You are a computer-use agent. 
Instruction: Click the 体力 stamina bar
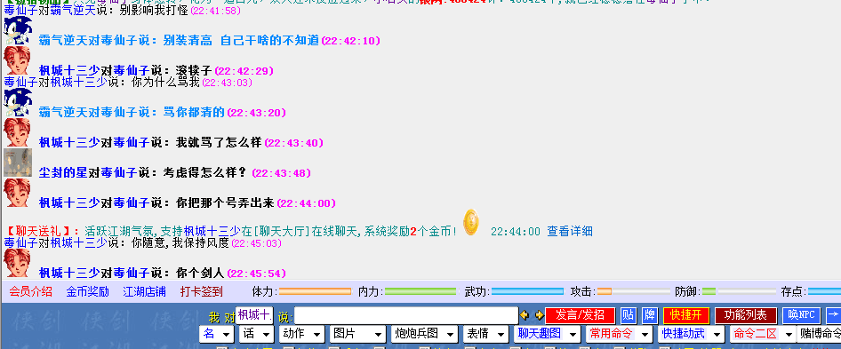coord(315,291)
